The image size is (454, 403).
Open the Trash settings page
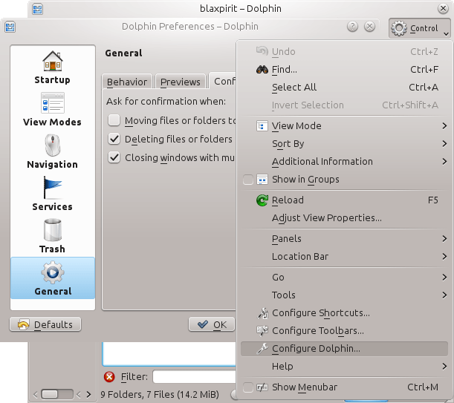(x=53, y=236)
